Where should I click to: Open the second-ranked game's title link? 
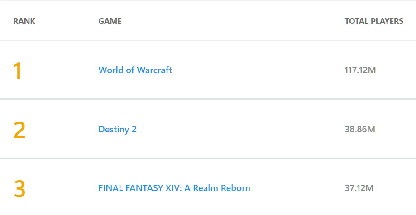click(x=117, y=129)
